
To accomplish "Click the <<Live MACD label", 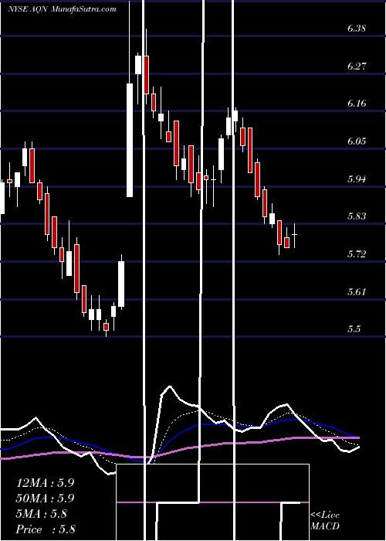I will (x=325, y=521).
